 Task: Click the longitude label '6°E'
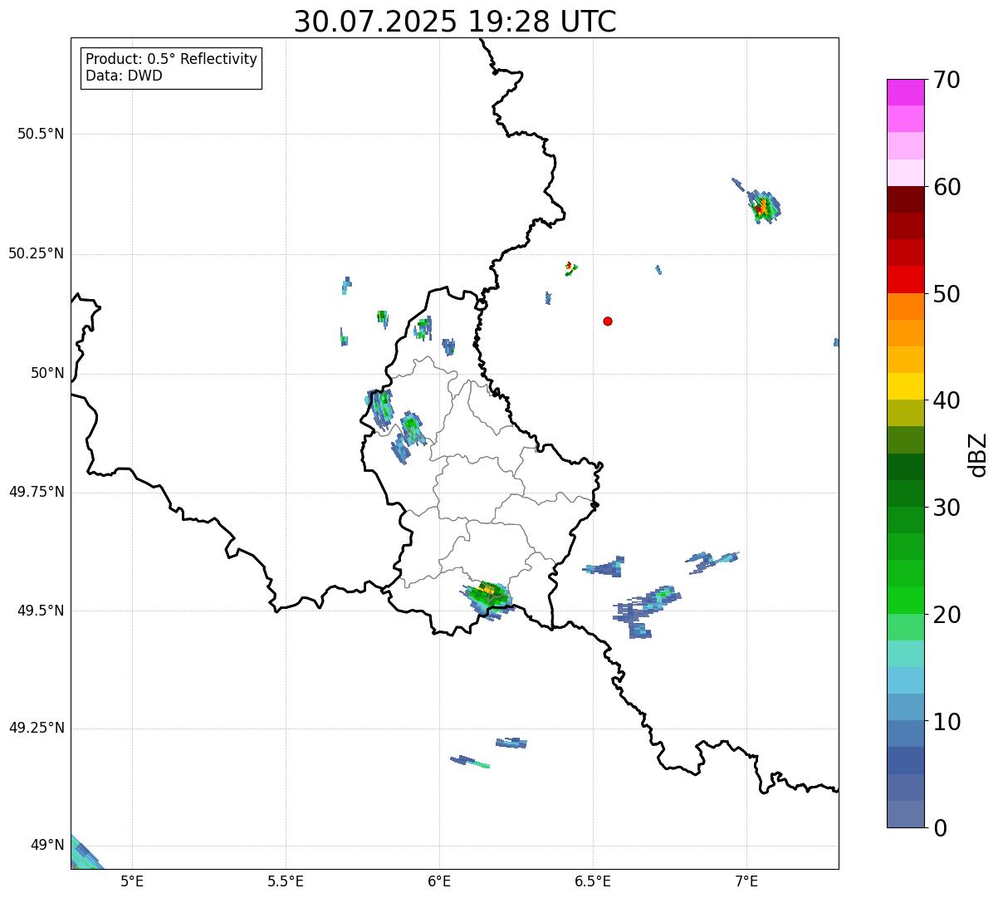click(439, 881)
